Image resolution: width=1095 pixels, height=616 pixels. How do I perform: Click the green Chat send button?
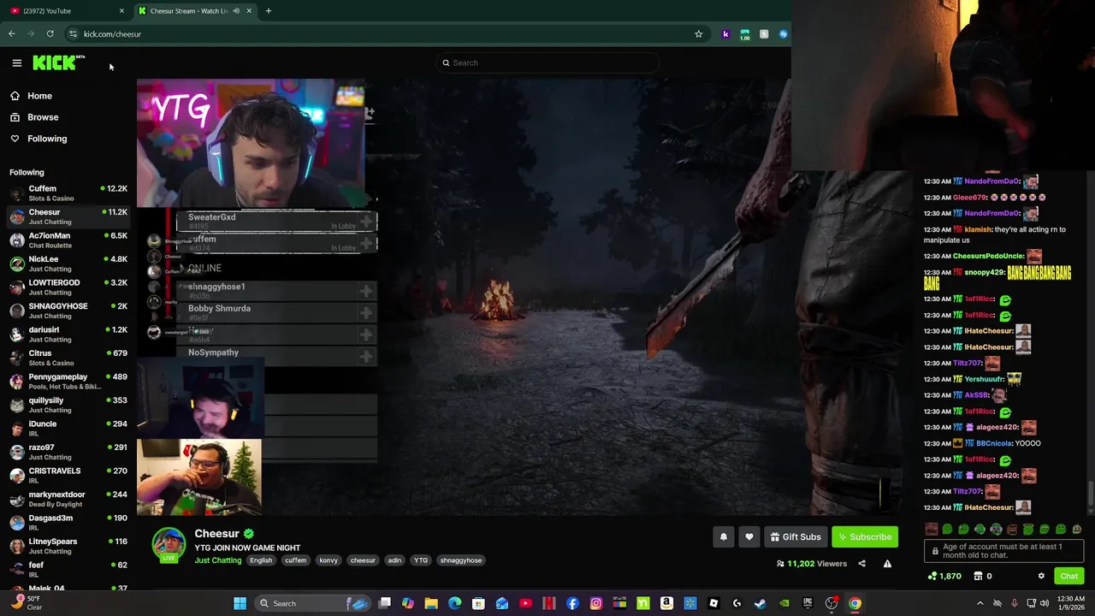(x=1068, y=576)
